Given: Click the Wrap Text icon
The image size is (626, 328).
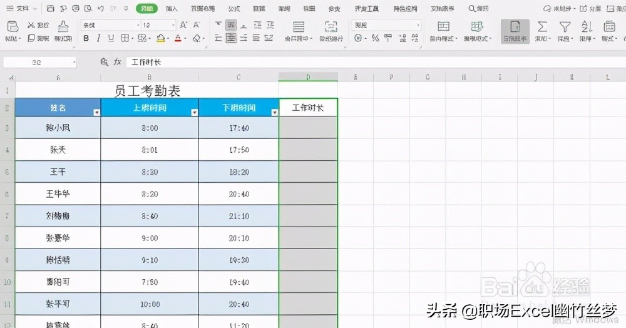Looking at the screenshot, I should click(331, 27).
